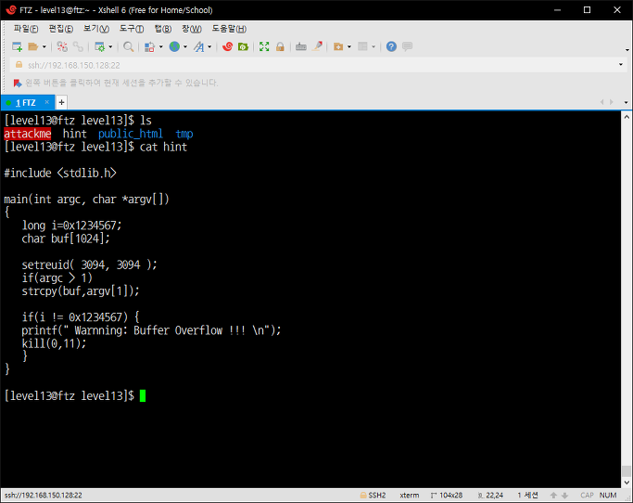Expand the toolbar options arrow at right edge
Viewport: 633px width, 503px height.
tap(627, 50)
